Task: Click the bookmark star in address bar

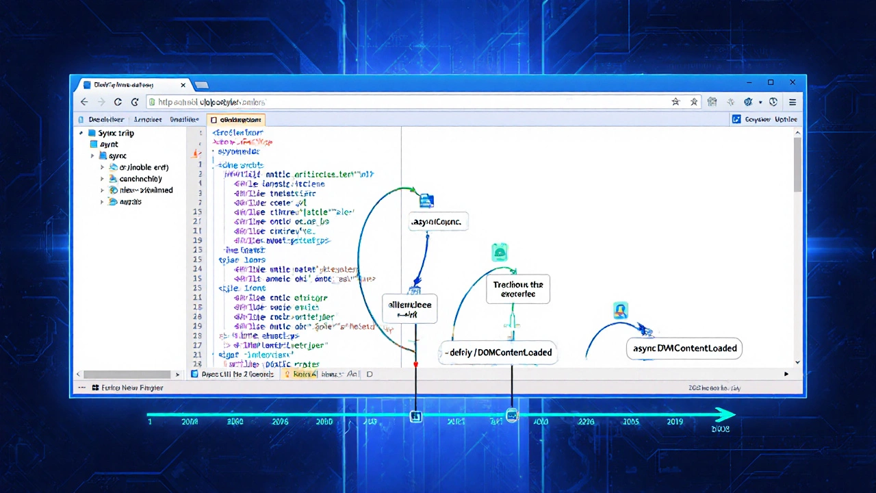Action: click(675, 101)
